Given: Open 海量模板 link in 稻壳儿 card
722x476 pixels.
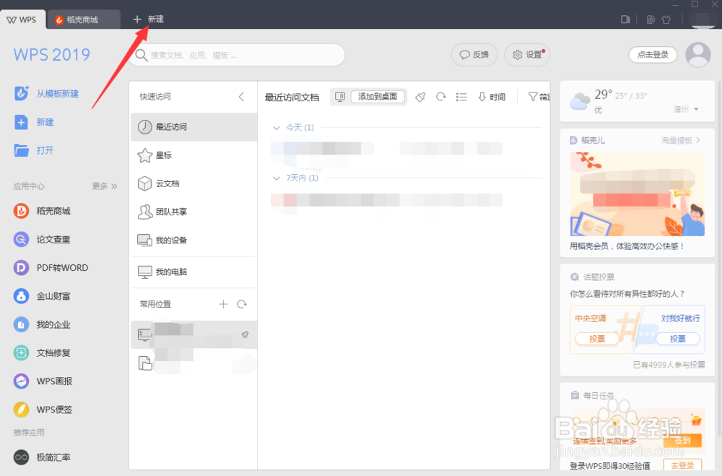Looking at the screenshot, I should (681, 140).
